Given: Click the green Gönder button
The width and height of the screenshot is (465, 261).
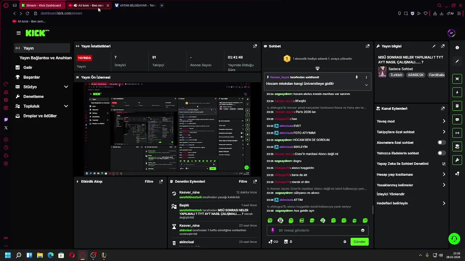Looking at the screenshot, I should click(x=359, y=242).
